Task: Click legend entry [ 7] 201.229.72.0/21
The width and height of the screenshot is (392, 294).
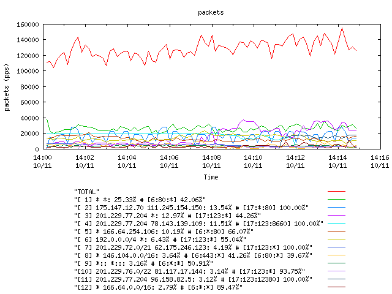Action: pyautogui.click(x=193, y=247)
